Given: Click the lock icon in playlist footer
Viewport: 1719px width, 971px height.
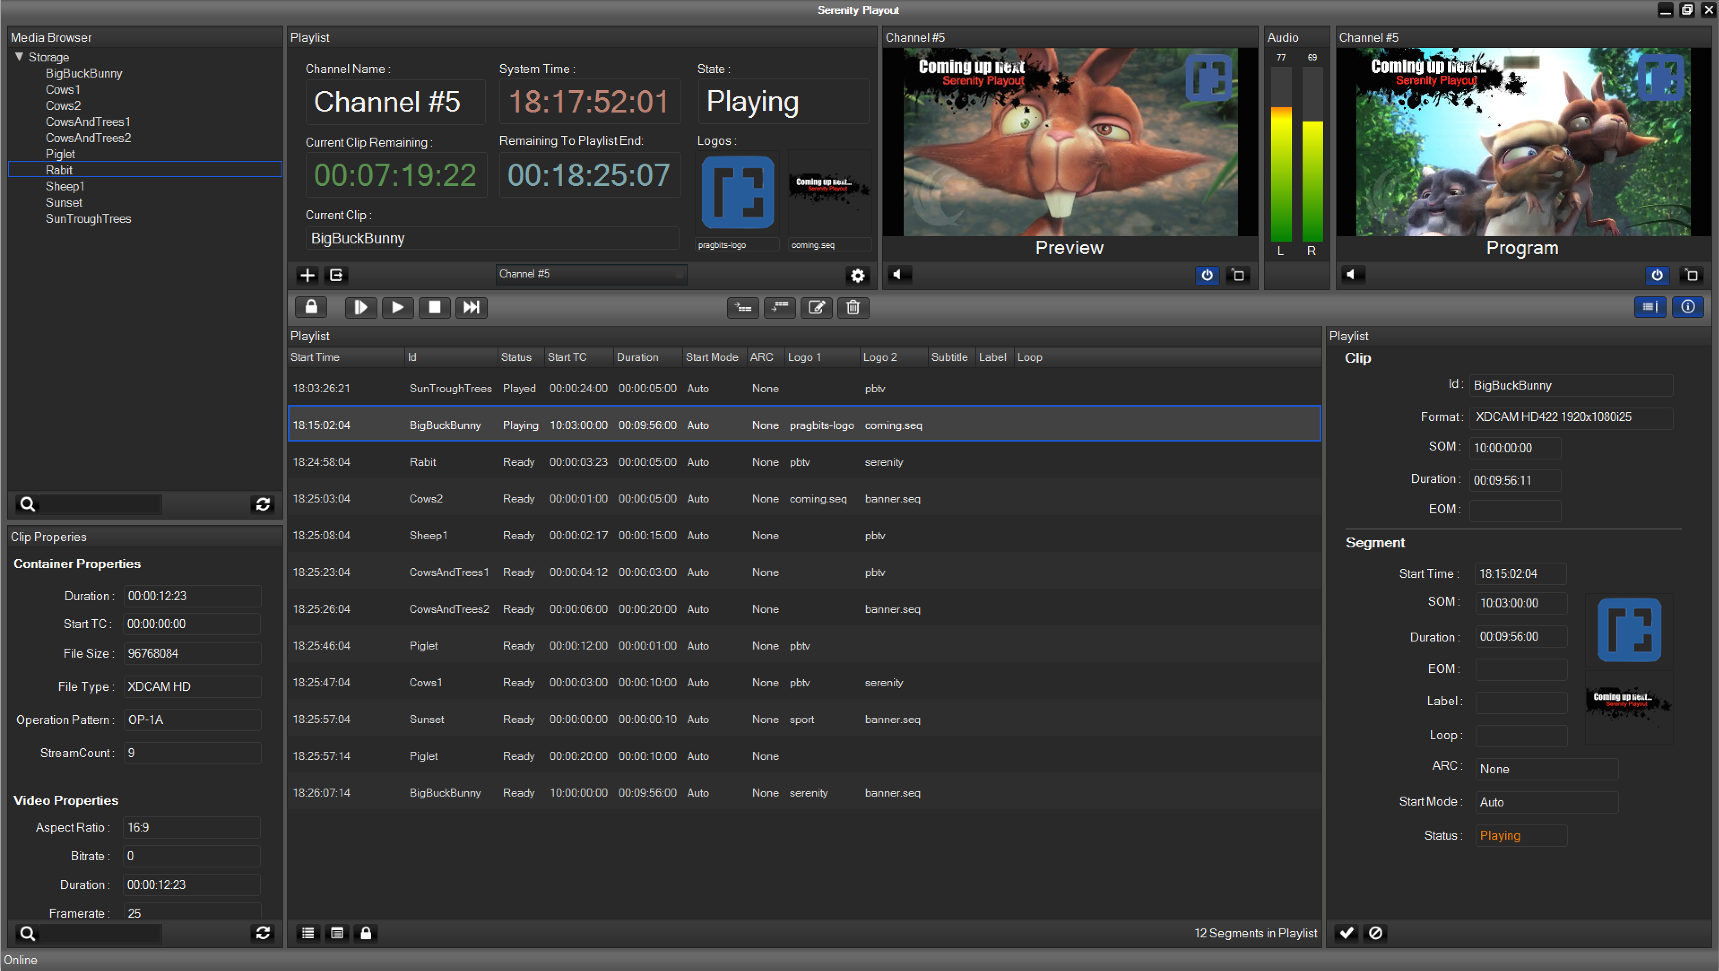Looking at the screenshot, I should pos(366,934).
